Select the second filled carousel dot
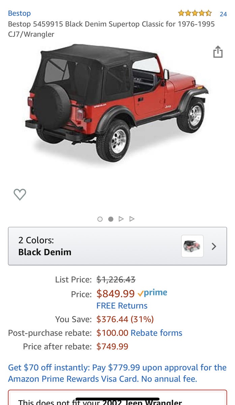The height and width of the screenshot is (405, 235). point(111,219)
